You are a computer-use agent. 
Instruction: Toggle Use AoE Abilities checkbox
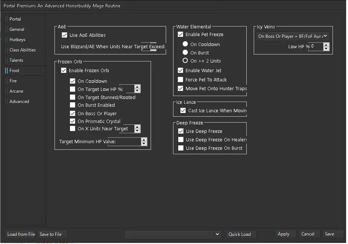64,35
